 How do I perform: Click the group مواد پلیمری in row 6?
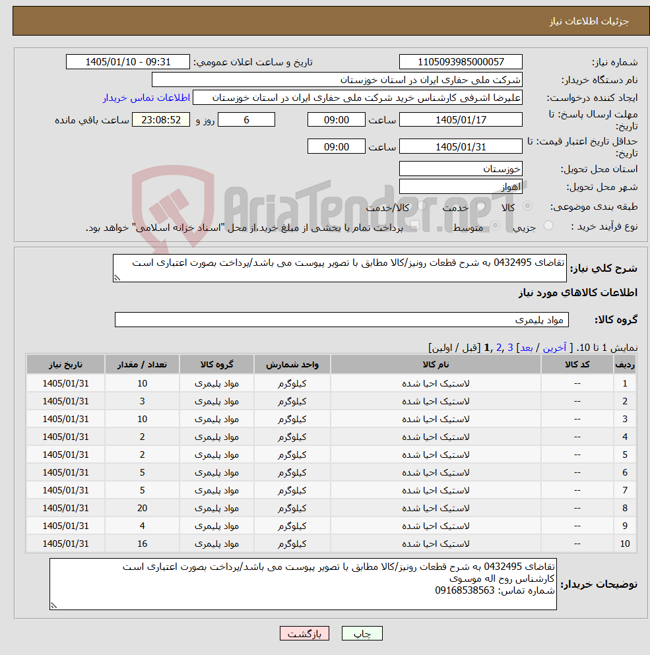point(216,472)
